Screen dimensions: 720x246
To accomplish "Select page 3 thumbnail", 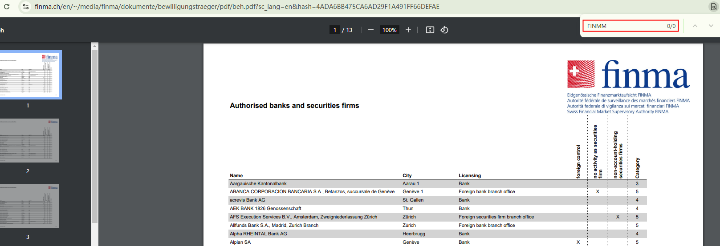I will click(x=29, y=206).
